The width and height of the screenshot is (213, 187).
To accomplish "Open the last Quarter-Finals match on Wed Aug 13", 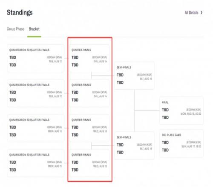I will (x=90, y=163).
